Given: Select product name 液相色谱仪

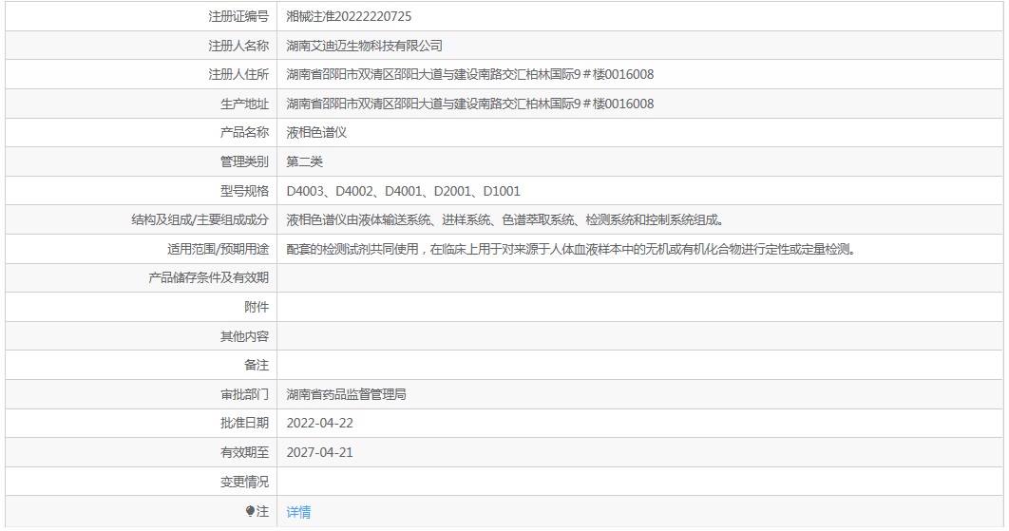Looking at the screenshot, I should tap(316, 133).
